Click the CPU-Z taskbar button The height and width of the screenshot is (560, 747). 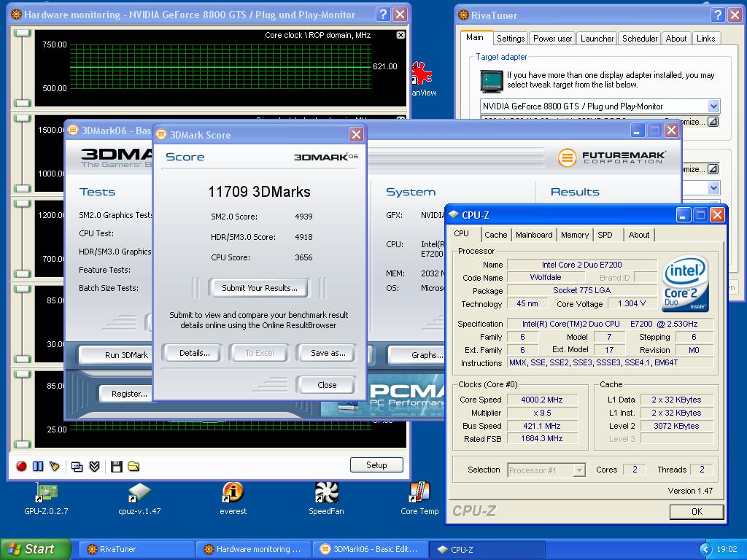click(x=487, y=550)
